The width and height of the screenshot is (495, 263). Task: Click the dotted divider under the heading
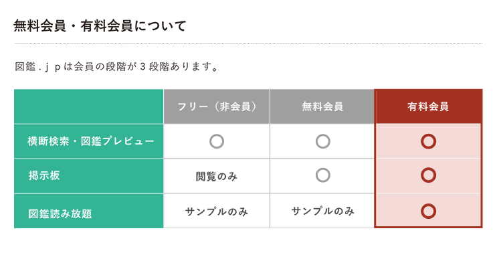coord(248,43)
